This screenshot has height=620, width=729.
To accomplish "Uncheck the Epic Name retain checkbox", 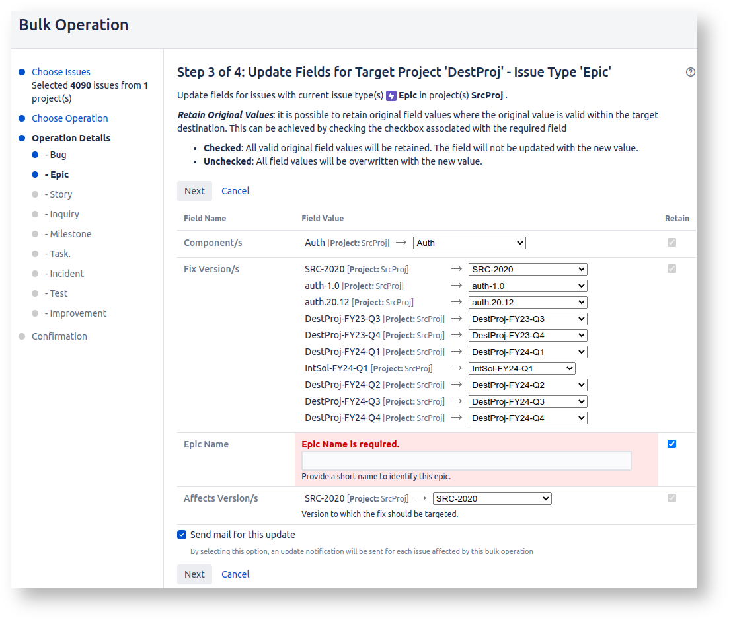I will (671, 444).
